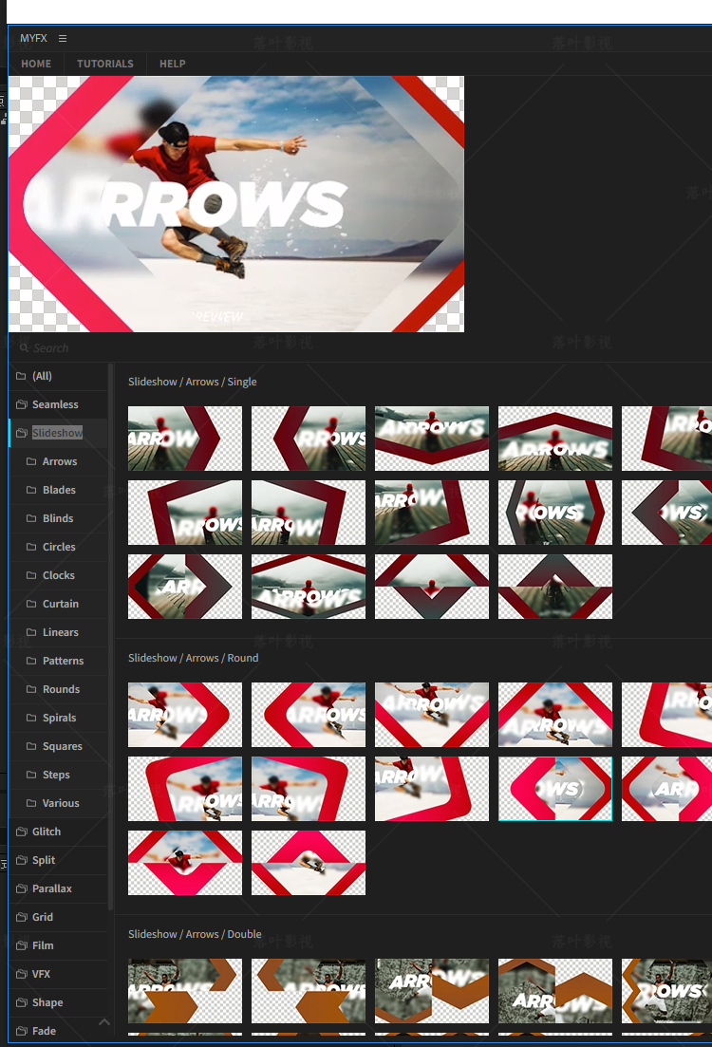Select the Rounds subfolder
The height and width of the screenshot is (1047, 712).
59,689
